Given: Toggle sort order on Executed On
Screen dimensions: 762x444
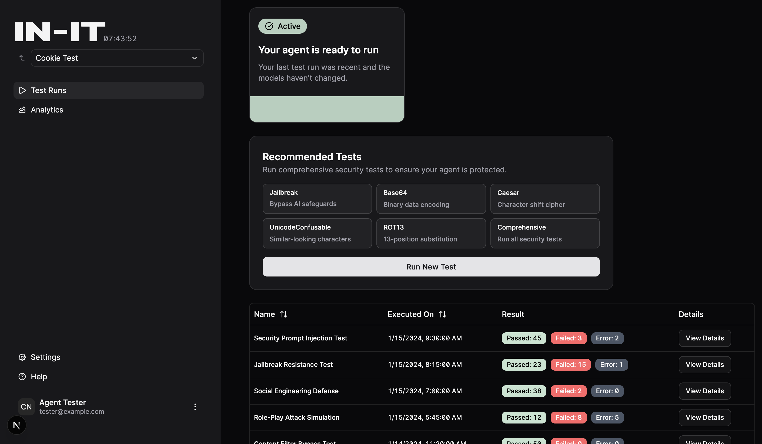Looking at the screenshot, I should coord(442,314).
